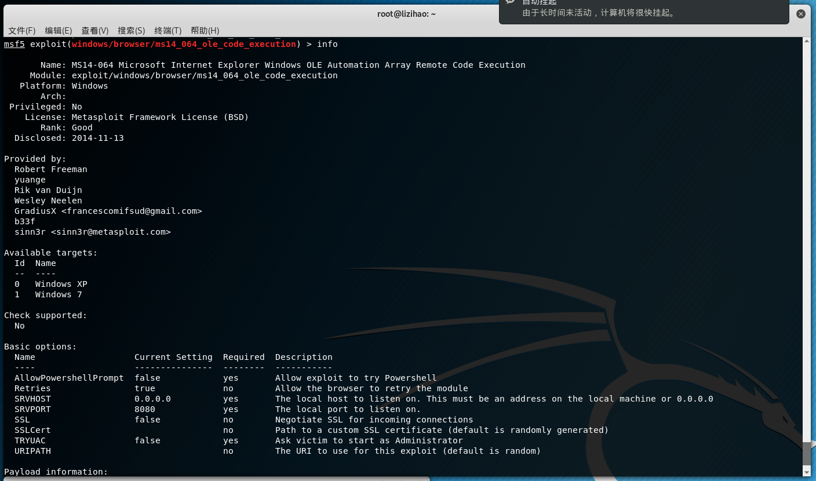This screenshot has width=816, height=481.
Task: Click the 'Available targets:' heading
Action: 51,253
